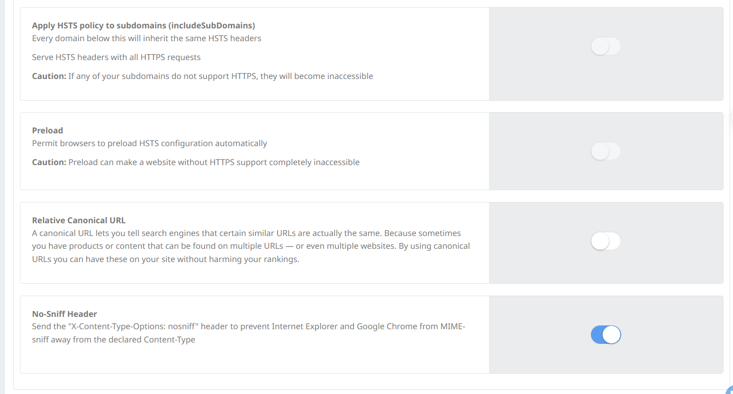Screen dimensions: 733x394
Task: Click the bold 'Caution:' label under Preload
Action: (49, 162)
